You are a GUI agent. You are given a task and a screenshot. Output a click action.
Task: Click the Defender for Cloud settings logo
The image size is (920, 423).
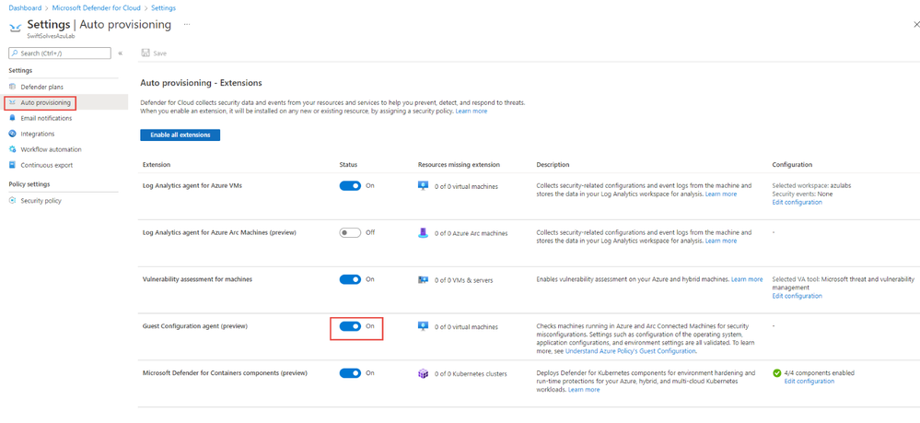tap(16, 27)
